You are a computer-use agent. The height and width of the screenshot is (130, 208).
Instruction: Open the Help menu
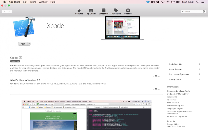tap(53, 2)
